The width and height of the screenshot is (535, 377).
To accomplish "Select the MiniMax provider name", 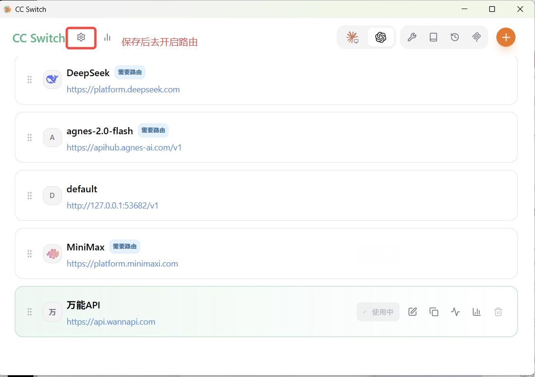I will (x=85, y=247).
